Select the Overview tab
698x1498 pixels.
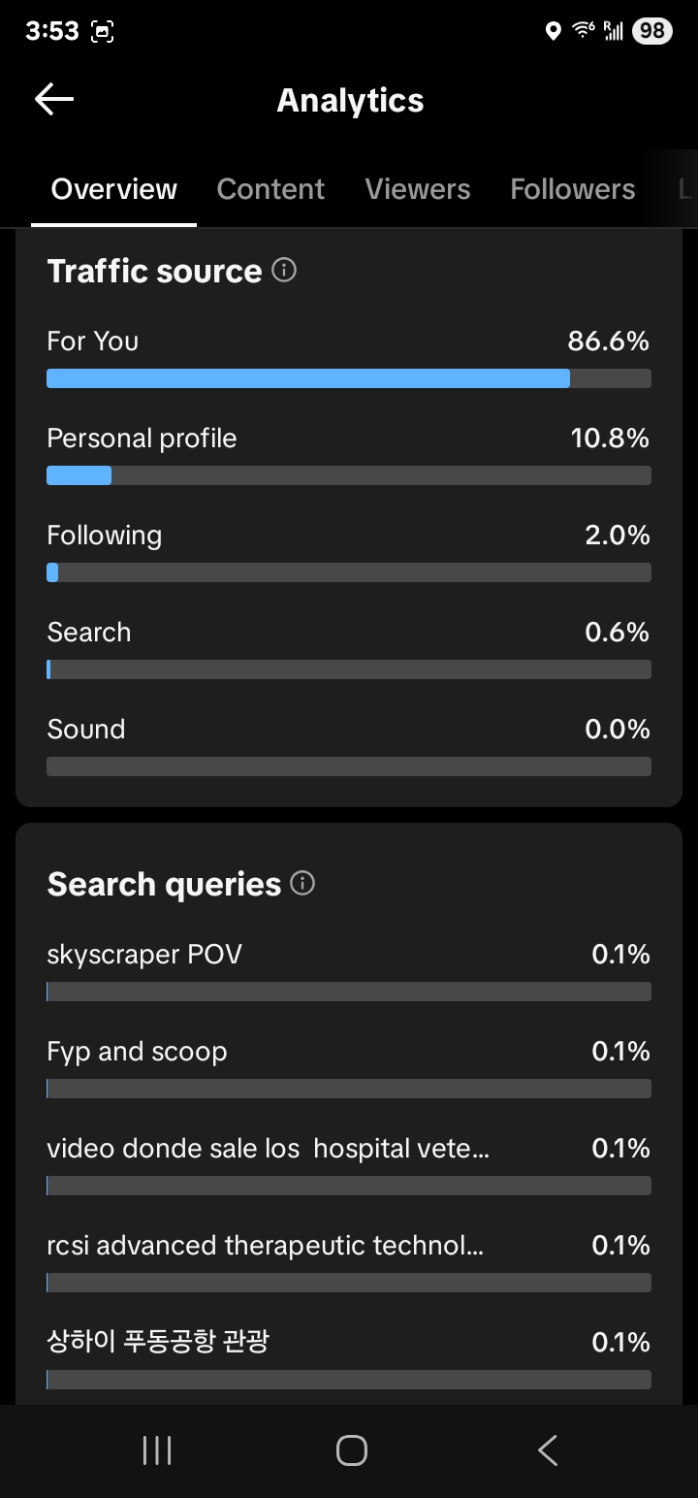pos(114,189)
